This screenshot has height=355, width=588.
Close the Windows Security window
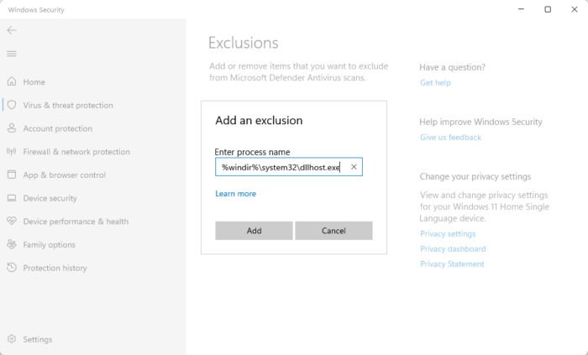tap(574, 9)
